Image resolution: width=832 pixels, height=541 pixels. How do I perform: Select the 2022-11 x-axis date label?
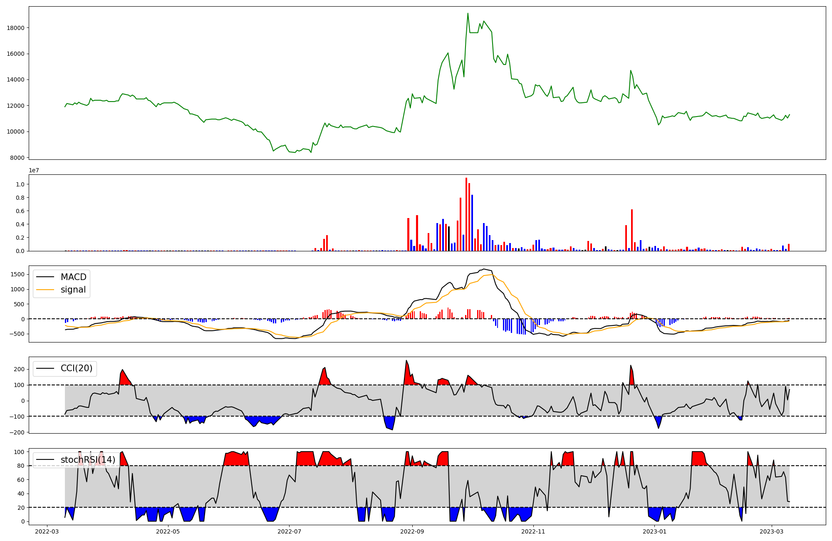(x=533, y=531)
